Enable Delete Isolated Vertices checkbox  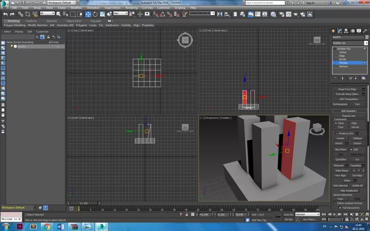coord(334,203)
